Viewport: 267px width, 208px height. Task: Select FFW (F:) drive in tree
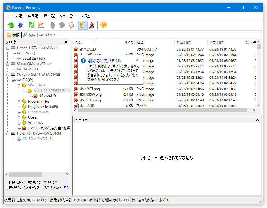[28, 53]
